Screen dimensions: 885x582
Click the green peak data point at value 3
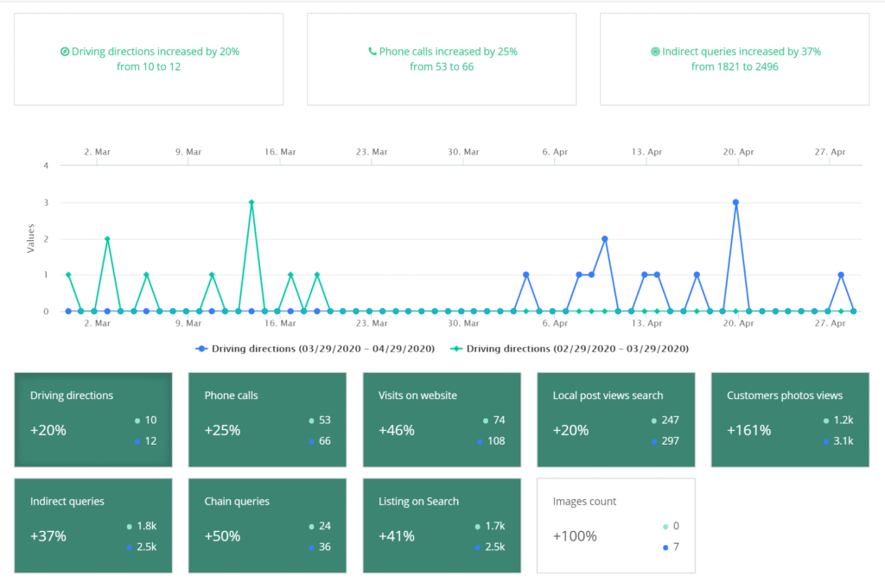[x=251, y=202]
